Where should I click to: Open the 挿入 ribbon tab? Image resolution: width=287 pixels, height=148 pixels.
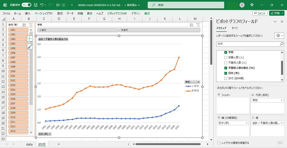(28, 14)
